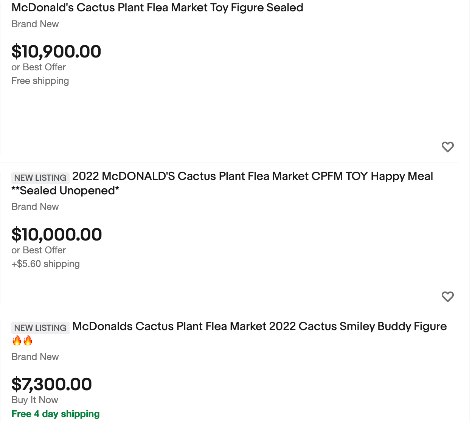475x422 pixels.
Task: Click "or Best Offer" under $10,000.00
Action: (39, 250)
